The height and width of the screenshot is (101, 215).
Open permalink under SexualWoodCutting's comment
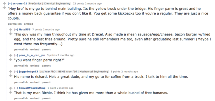tap(21, 98)
